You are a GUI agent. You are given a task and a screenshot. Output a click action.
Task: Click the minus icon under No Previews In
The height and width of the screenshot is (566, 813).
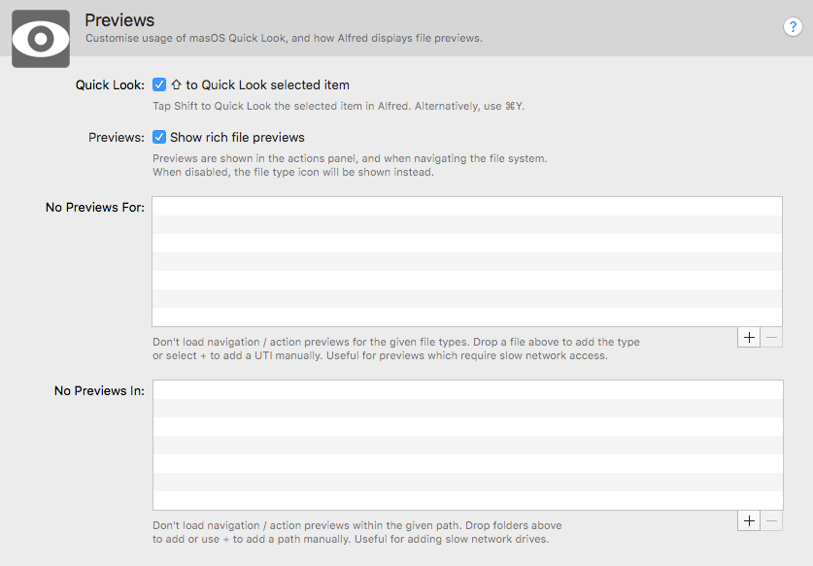771,520
